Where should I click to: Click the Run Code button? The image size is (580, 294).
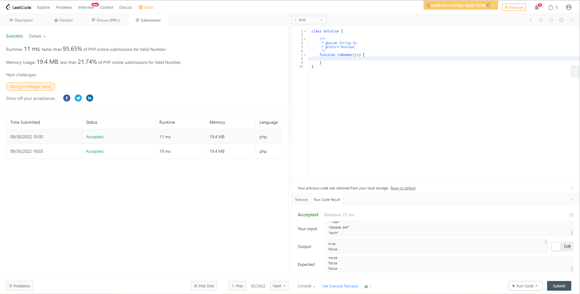point(525,286)
